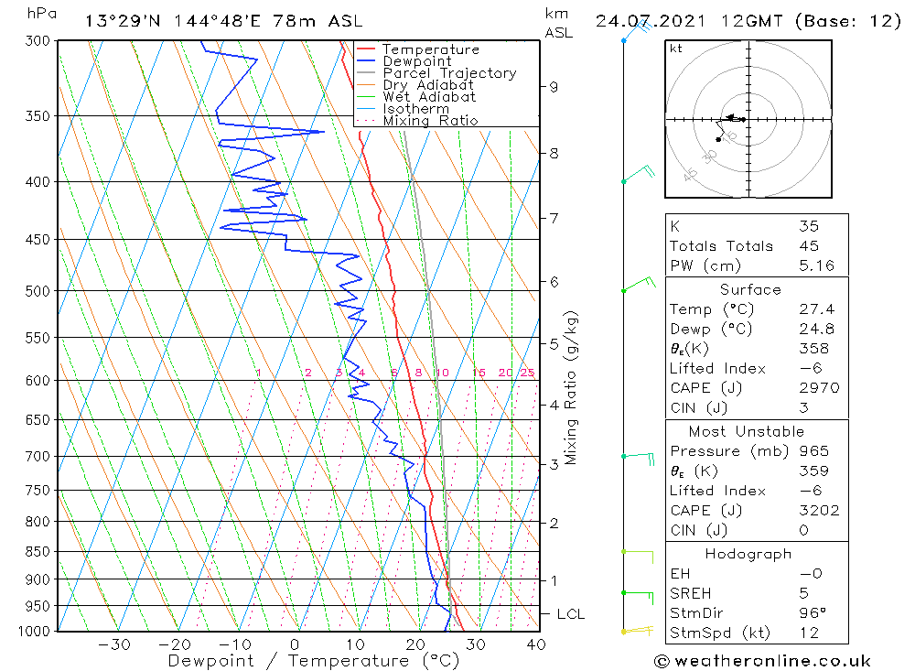Click the wind barb at 925 hPa
Image resolution: width=915 pixels, height=671 pixels.
tap(637, 597)
